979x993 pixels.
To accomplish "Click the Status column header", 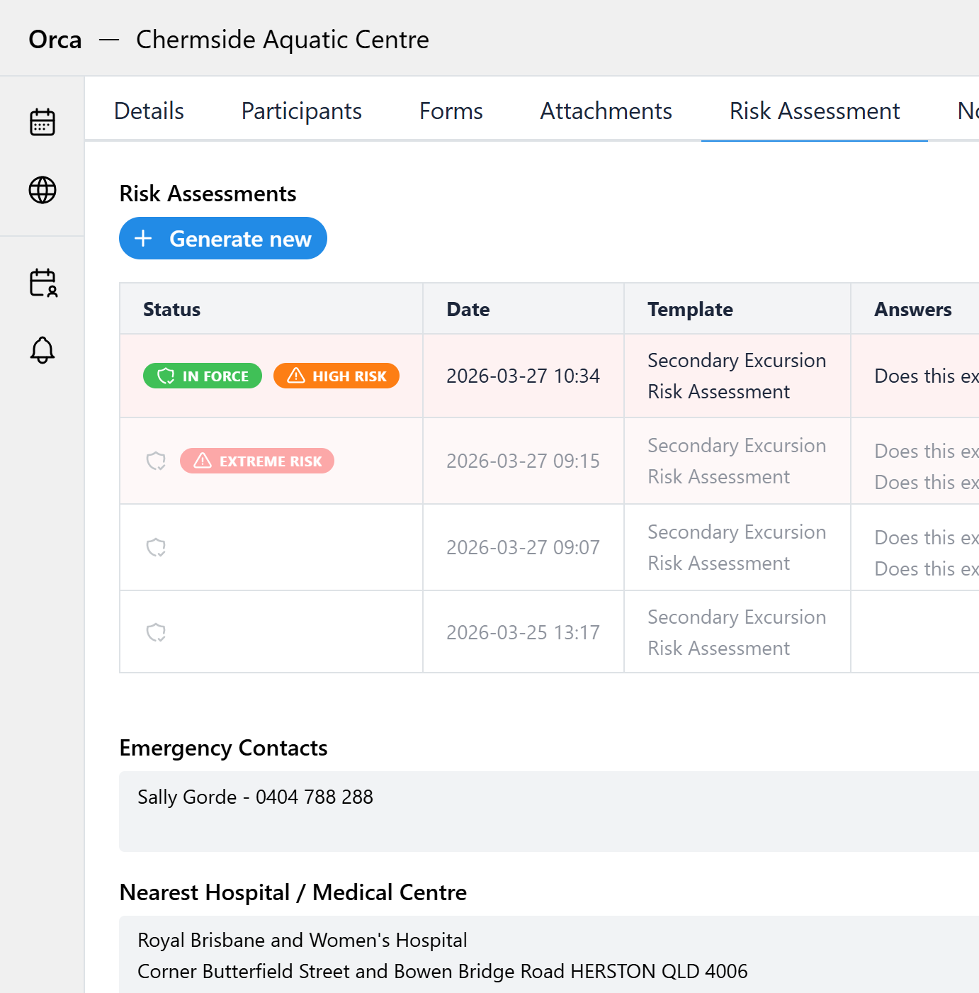I will tap(171, 309).
